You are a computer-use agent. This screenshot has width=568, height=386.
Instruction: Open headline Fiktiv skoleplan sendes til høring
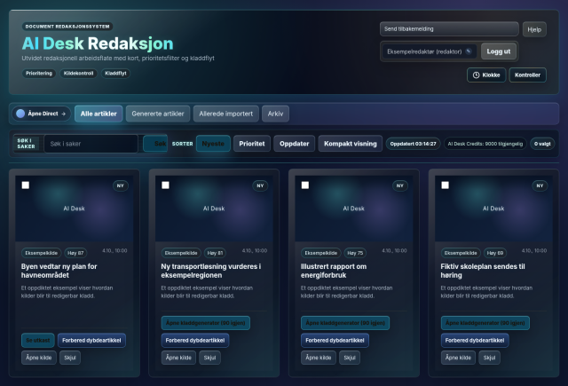point(483,271)
